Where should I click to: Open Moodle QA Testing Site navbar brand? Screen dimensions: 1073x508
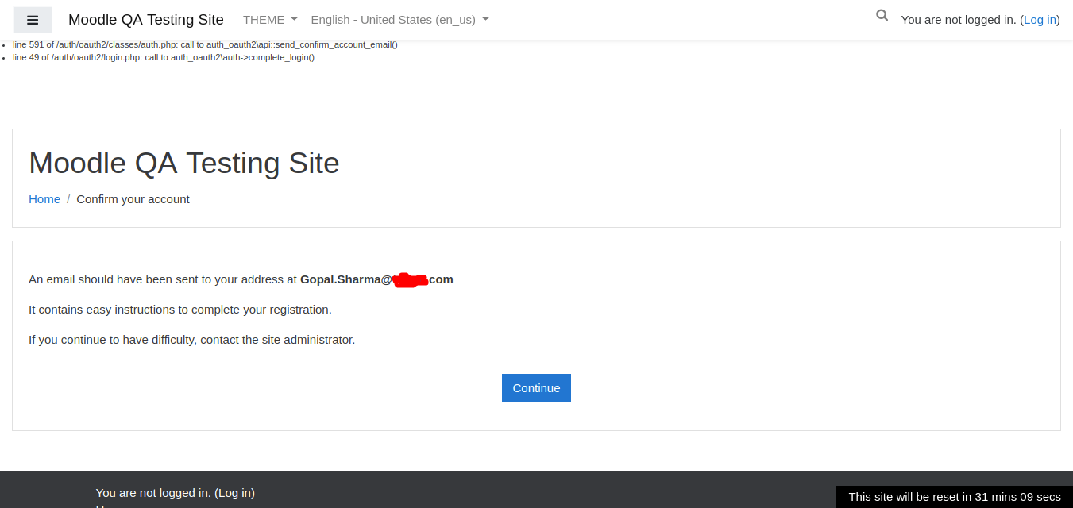[146, 20]
